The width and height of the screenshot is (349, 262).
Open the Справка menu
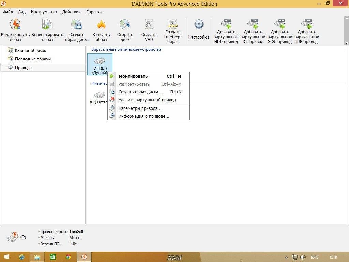click(94, 12)
